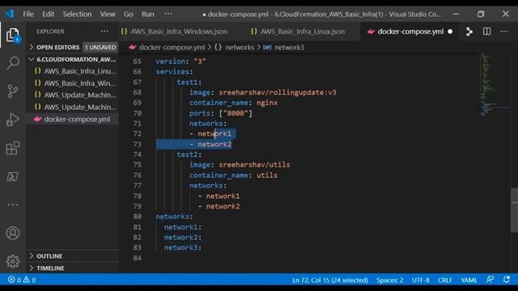This screenshot has width=518, height=291.
Task: Open the errors and warnings panel
Action: click(x=22, y=280)
